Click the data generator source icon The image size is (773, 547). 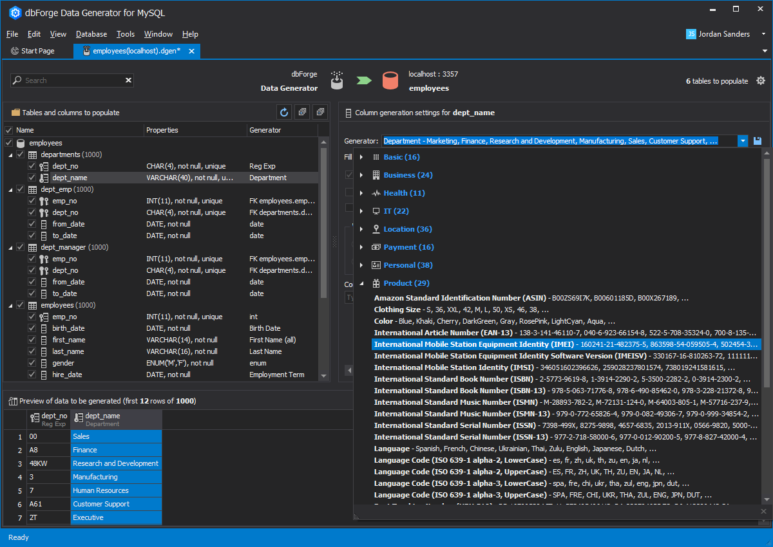coord(337,80)
